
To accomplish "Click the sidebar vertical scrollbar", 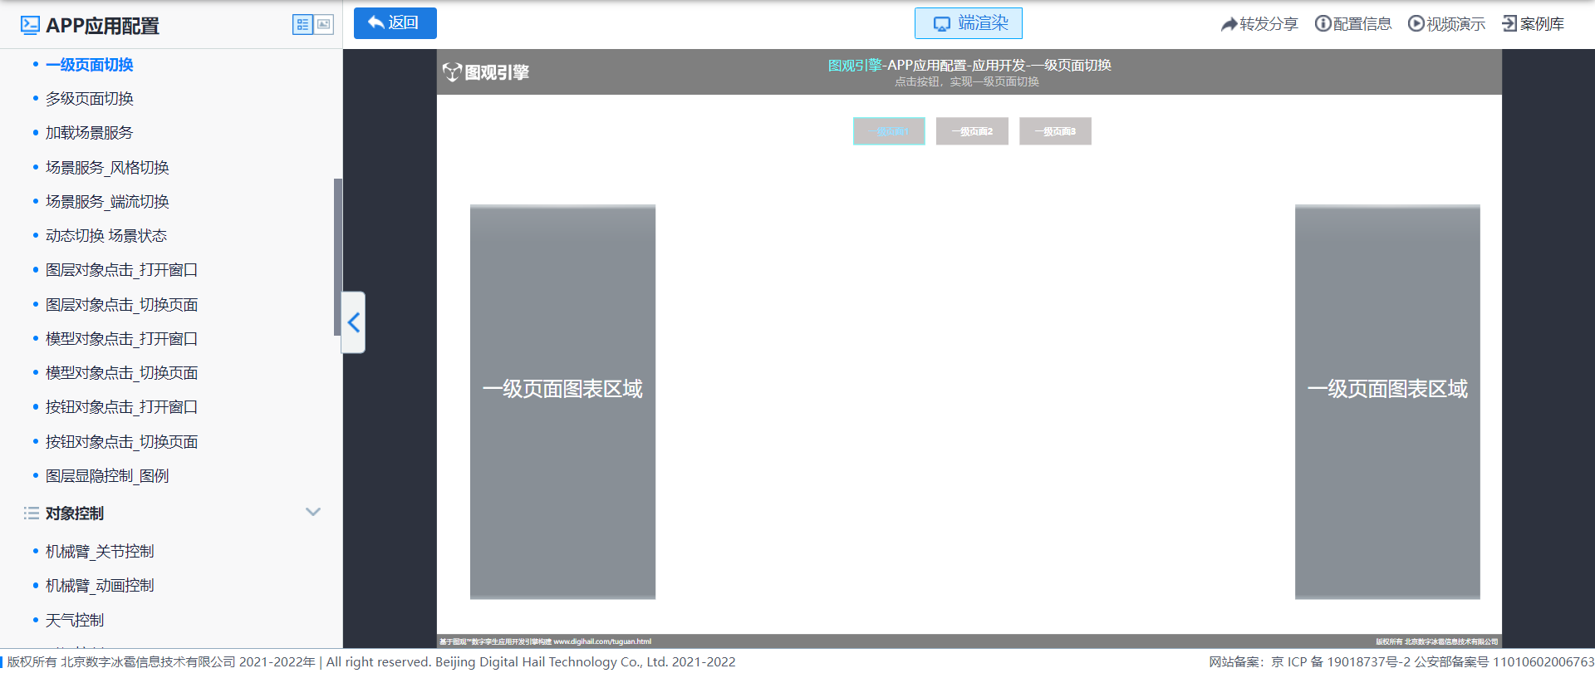I will [337, 257].
